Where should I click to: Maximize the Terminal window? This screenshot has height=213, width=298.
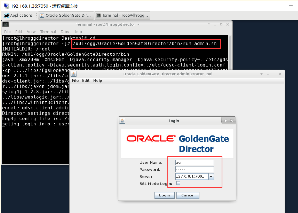pos(221,24)
